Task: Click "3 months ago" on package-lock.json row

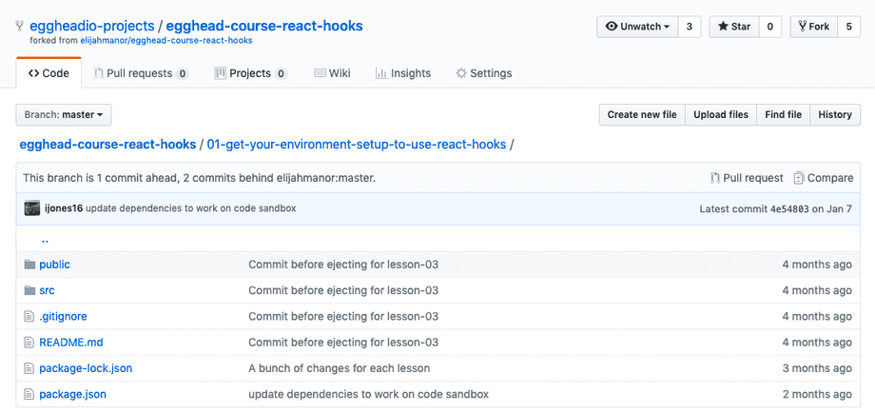Action: 817,368
